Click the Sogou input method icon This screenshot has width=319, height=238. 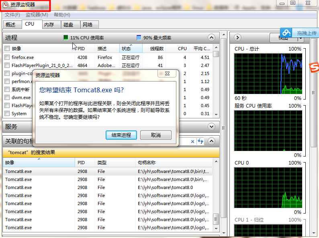coord(314,67)
